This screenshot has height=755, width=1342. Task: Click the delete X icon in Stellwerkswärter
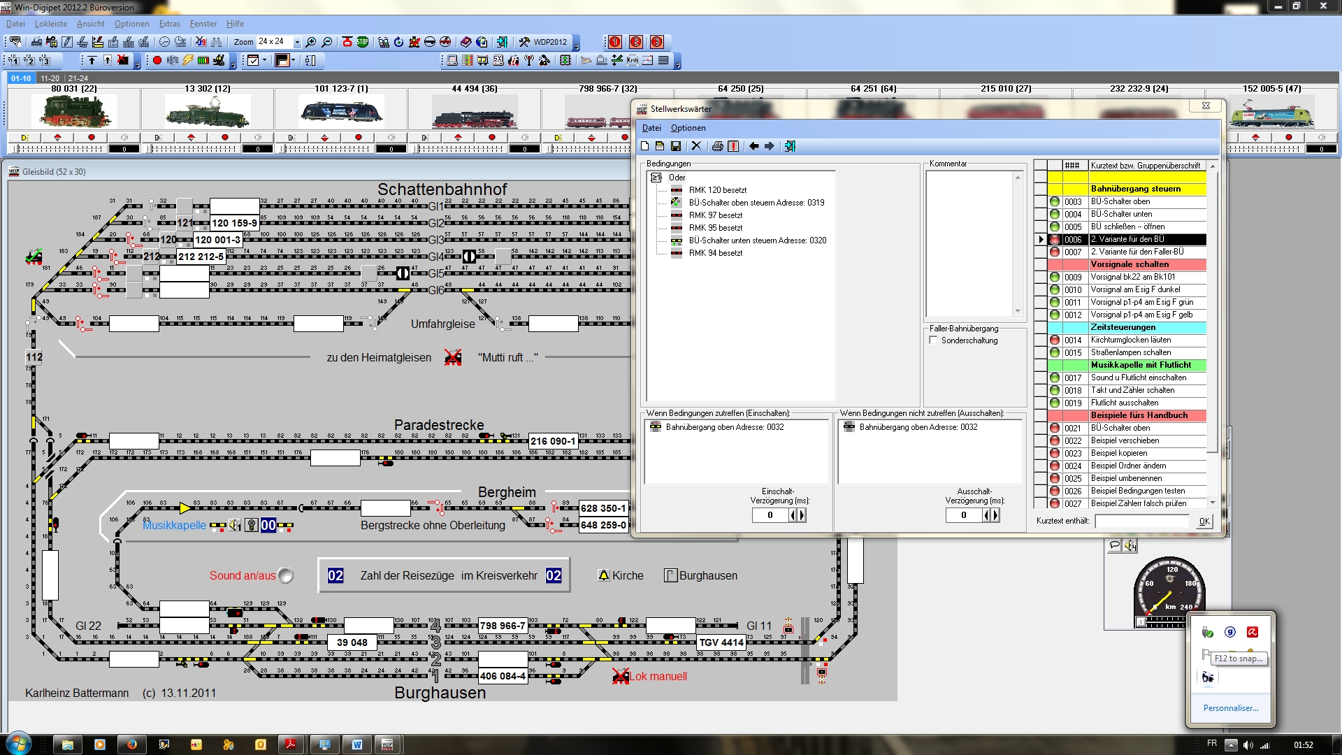point(696,146)
